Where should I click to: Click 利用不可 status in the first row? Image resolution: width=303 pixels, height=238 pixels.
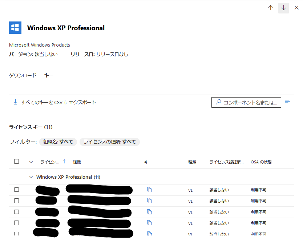[259, 190]
